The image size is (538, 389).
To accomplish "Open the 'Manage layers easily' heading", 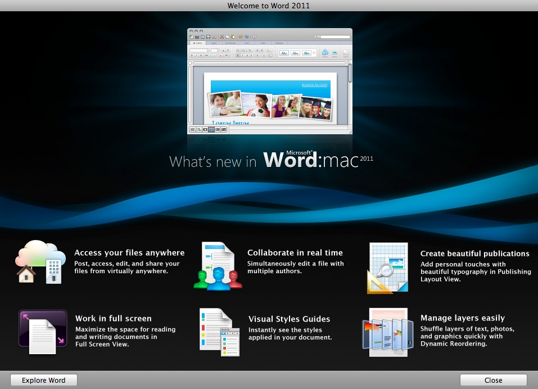I will 463,318.
